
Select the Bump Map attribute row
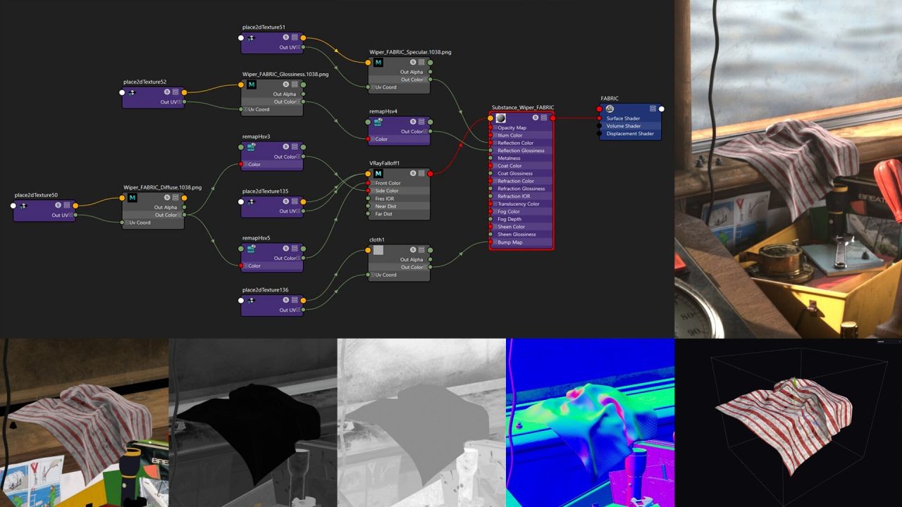[x=521, y=242]
